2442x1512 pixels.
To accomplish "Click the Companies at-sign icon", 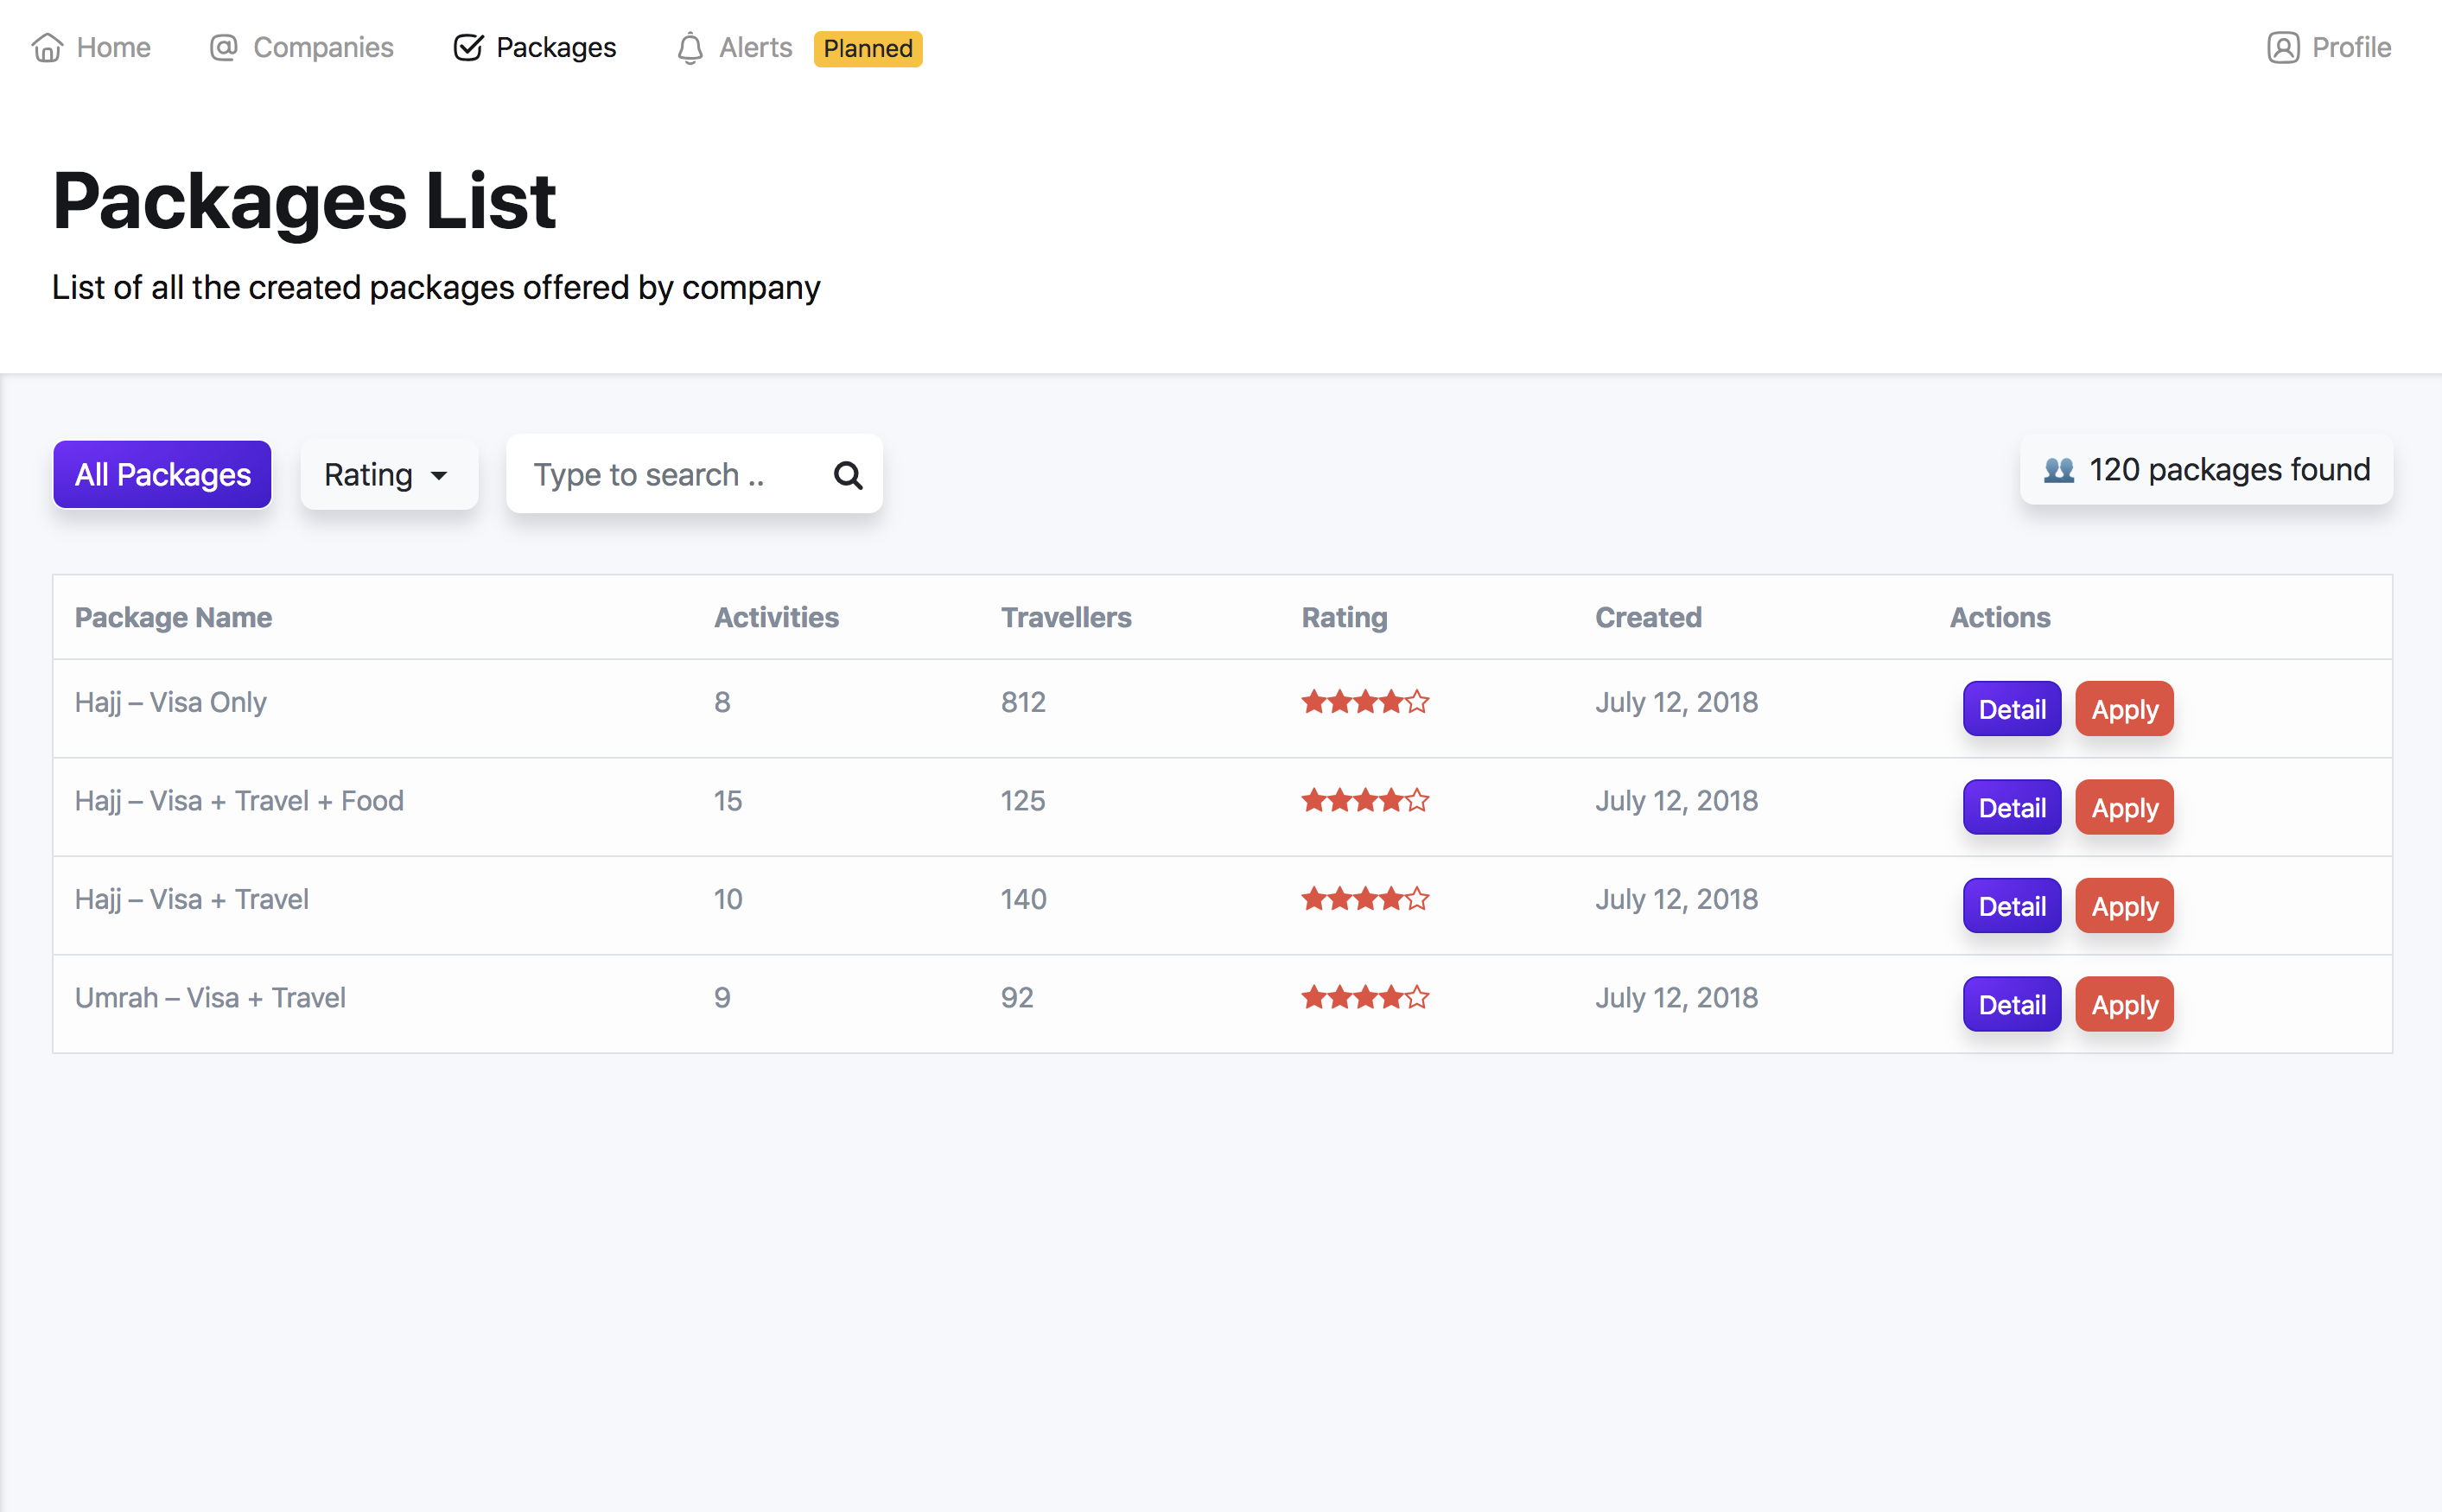I will pos(223,48).
